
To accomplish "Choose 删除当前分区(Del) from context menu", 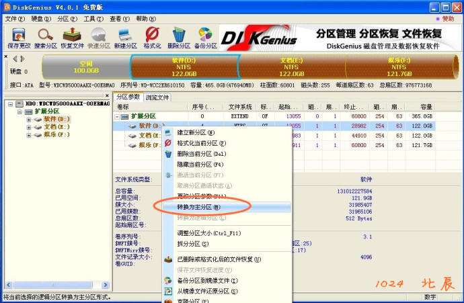I will tap(227, 154).
